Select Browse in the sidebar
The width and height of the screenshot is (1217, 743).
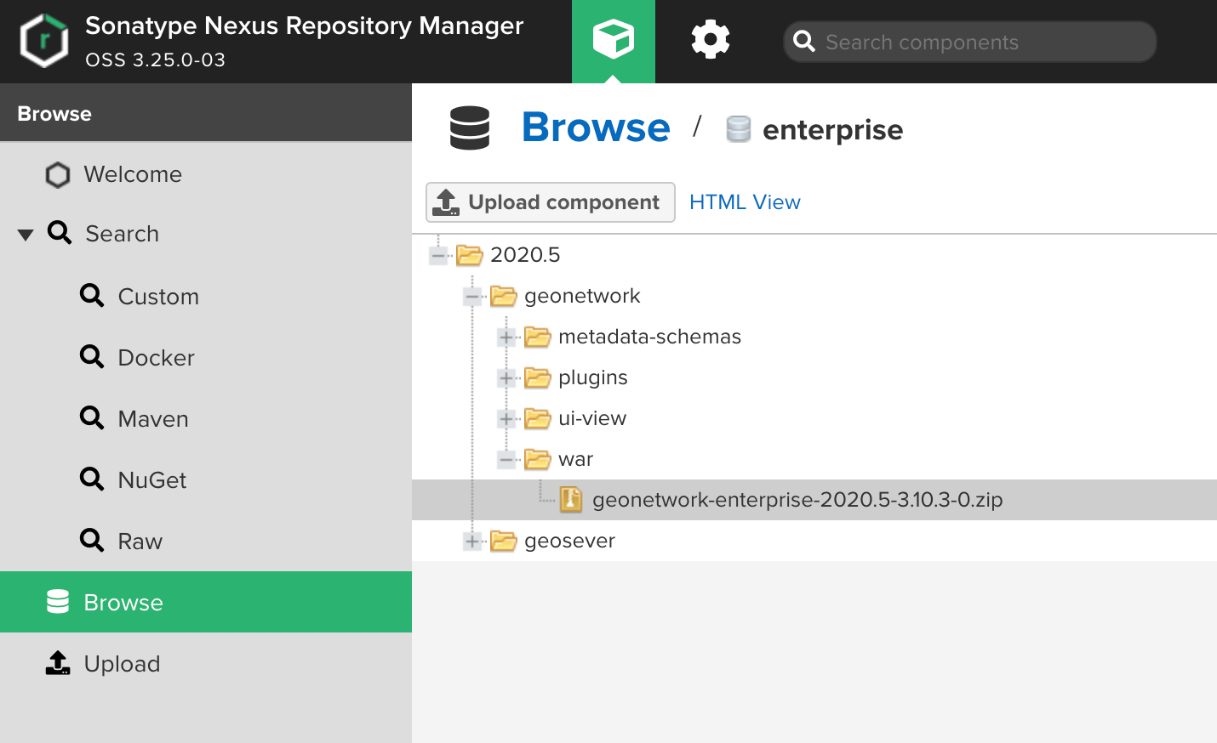(206, 602)
